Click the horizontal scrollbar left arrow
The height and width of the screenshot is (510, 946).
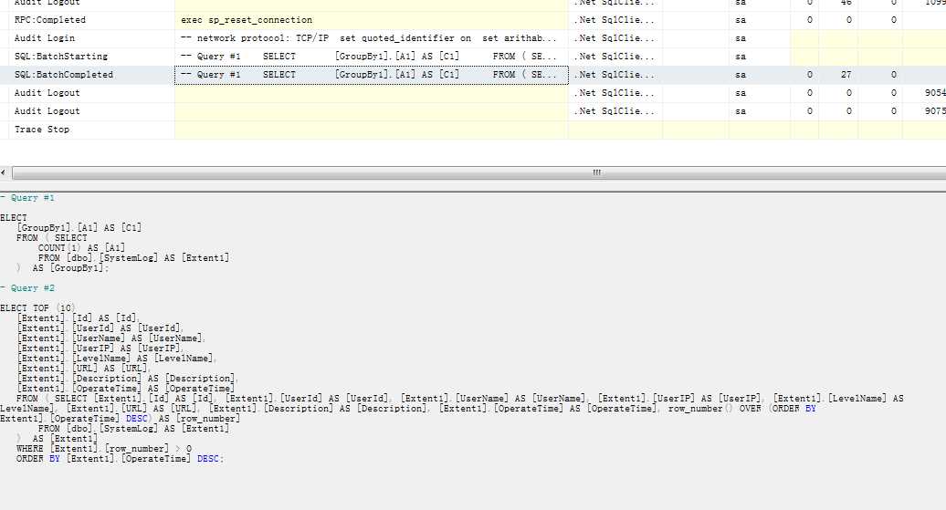tap(4, 172)
